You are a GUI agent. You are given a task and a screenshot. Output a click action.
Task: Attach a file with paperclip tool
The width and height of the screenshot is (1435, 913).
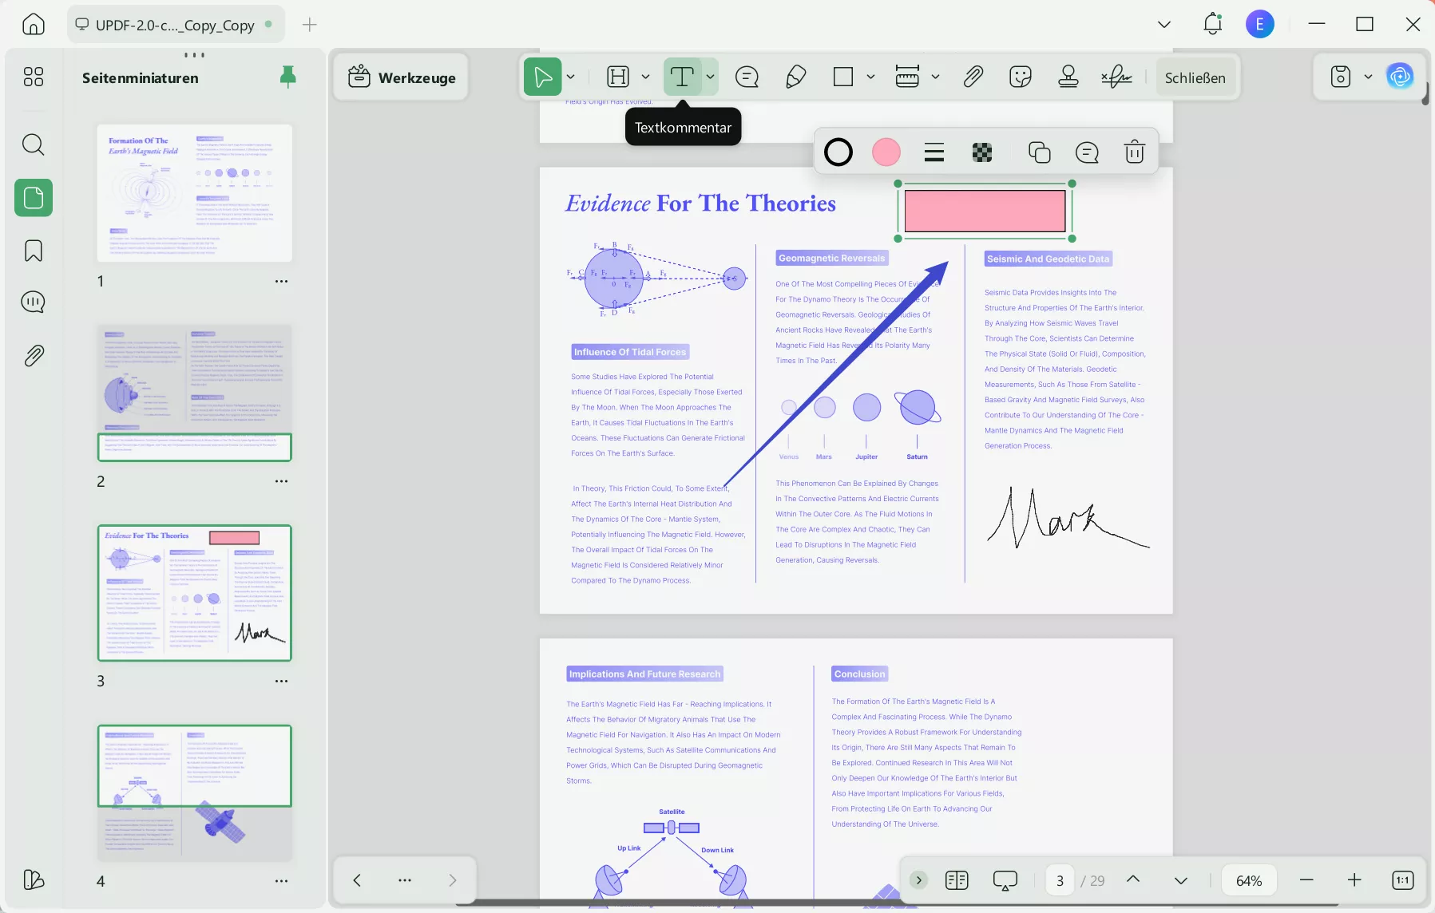[973, 77]
